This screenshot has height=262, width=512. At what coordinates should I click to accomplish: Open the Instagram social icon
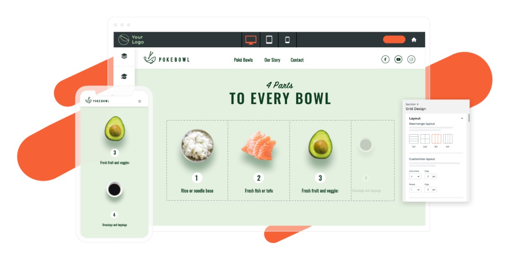[x=411, y=60]
